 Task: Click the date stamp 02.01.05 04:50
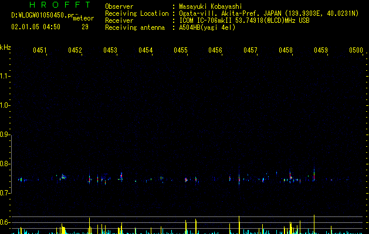click(36, 27)
